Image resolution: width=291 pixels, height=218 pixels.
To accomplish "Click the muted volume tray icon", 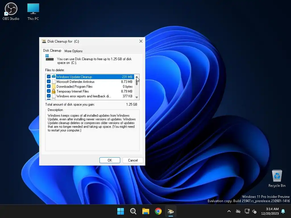I will [x=254, y=211].
